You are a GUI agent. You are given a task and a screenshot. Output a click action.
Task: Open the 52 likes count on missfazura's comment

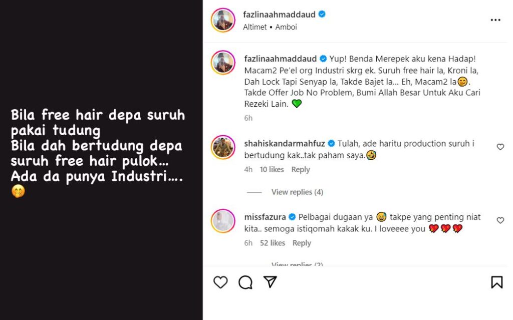(x=273, y=242)
